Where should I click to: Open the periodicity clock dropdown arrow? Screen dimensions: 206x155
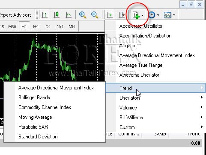(x=158, y=15)
